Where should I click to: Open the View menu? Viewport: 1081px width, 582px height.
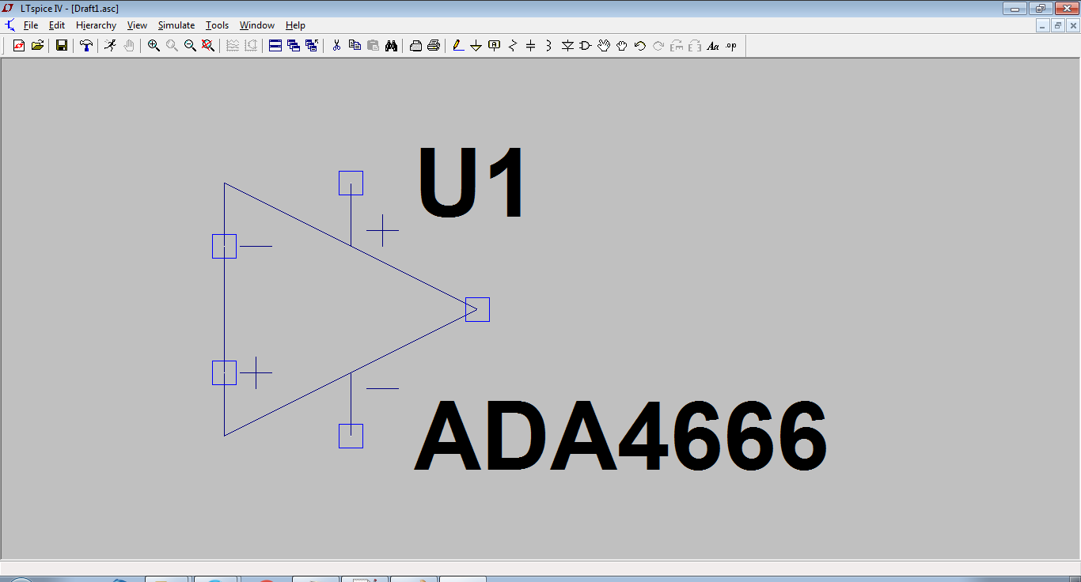tap(137, 25)
